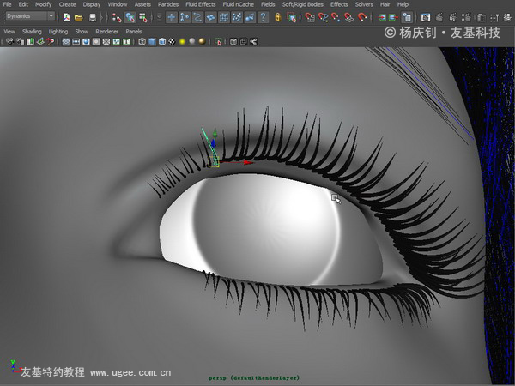Click isolate select icon in panel toolbar
This screenshot has width=515, height=386.
click(x=218, y=42)
